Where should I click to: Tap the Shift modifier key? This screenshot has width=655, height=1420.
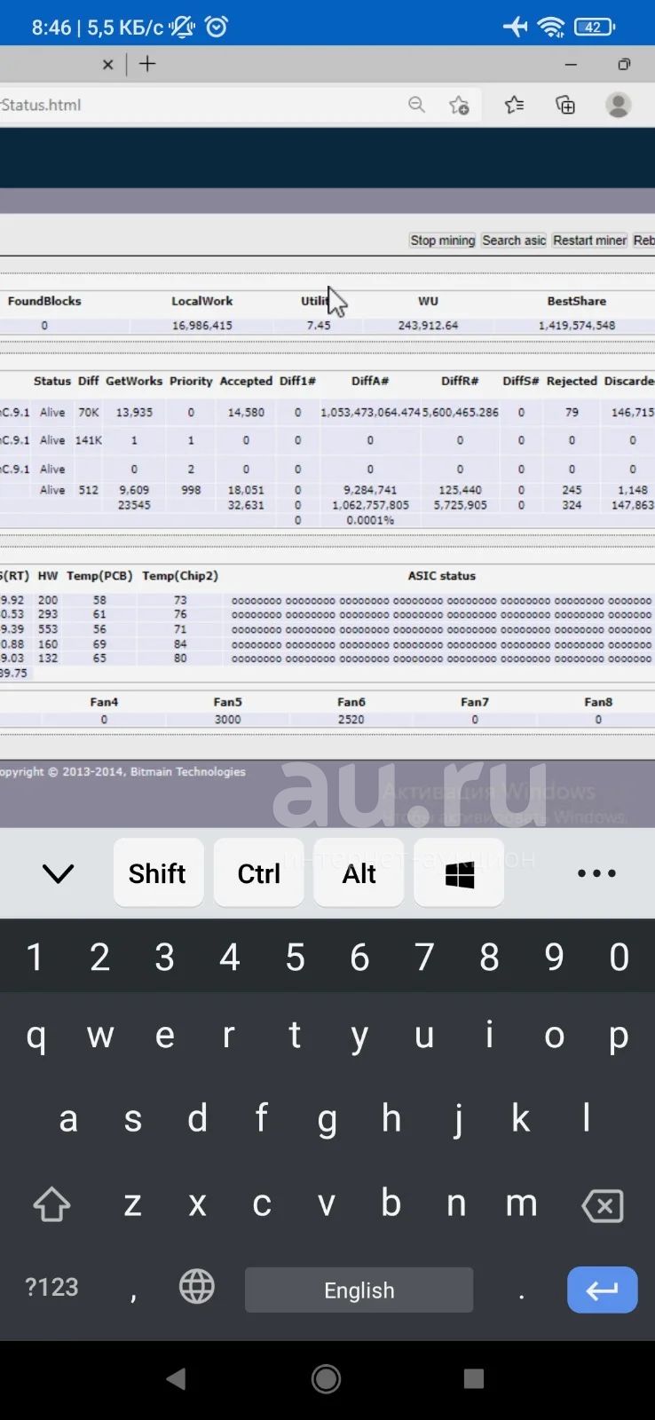pos(158,873)
